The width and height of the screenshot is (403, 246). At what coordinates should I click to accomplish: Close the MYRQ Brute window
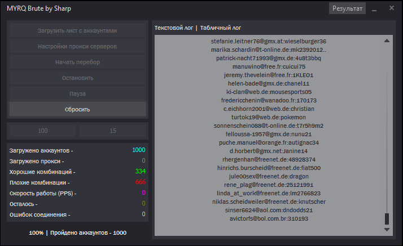(x=392, y=8)
